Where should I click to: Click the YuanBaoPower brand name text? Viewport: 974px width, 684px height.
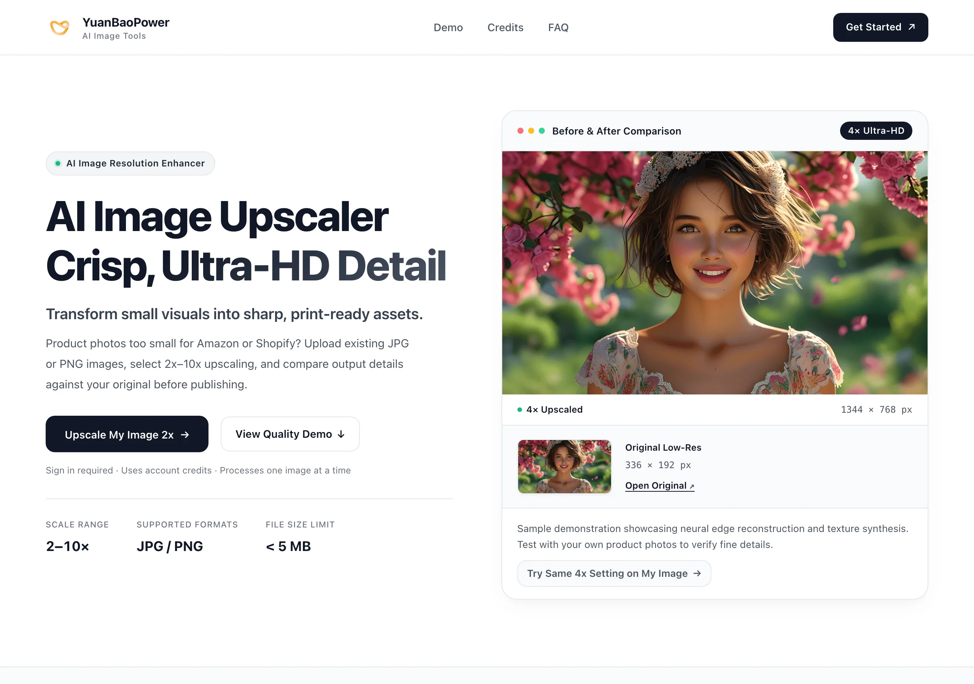pos(126,22)
